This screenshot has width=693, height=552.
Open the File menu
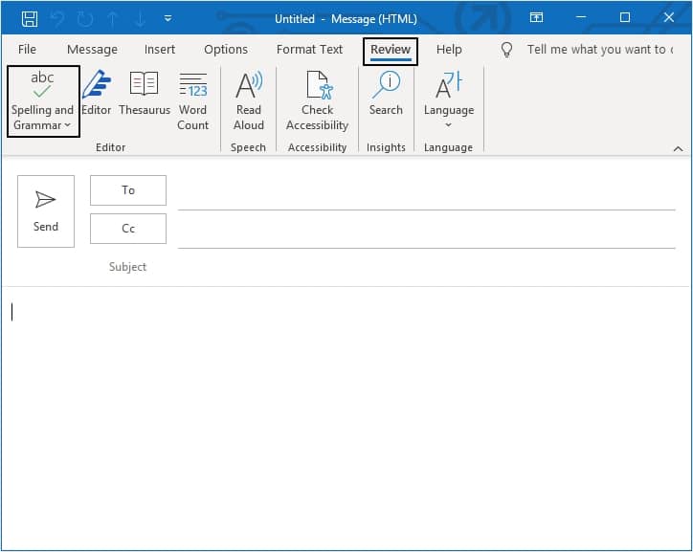coord(27,50)
